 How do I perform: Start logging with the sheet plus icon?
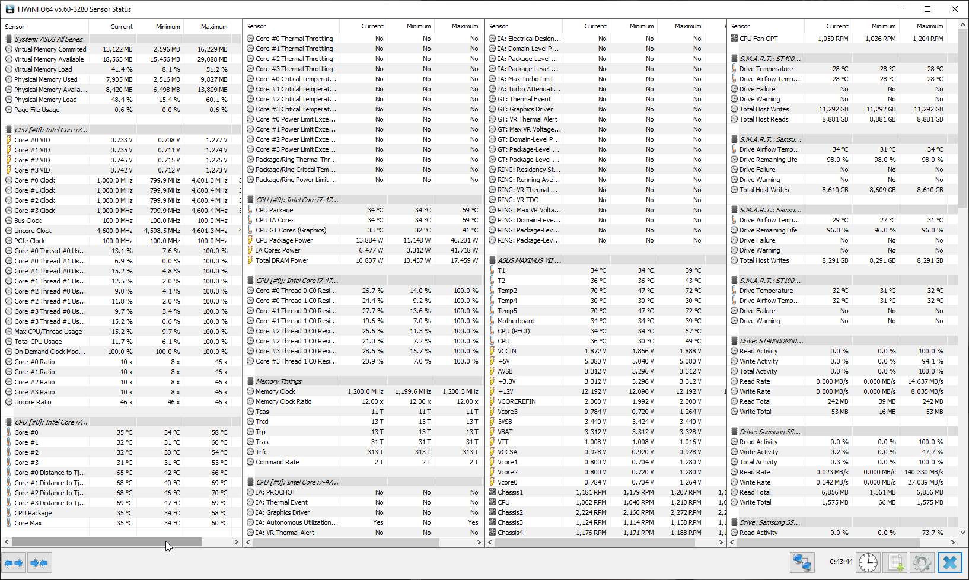895,562
